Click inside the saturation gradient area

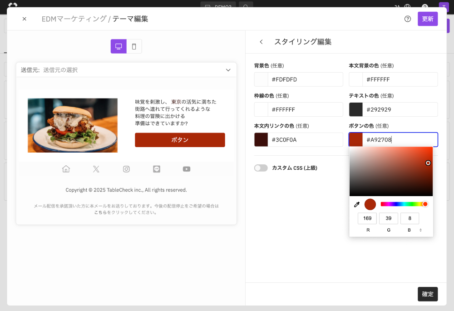[391, 172]
